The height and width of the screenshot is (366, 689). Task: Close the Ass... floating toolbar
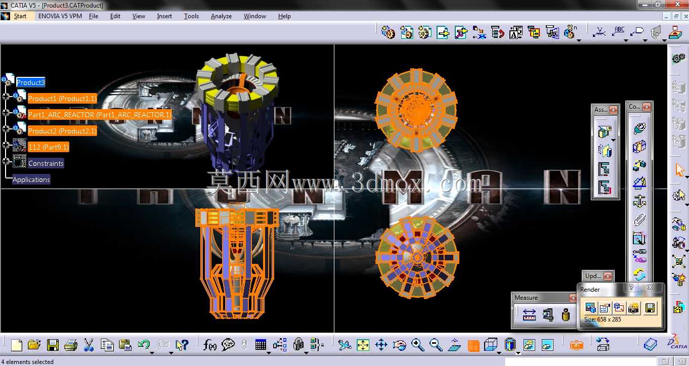click(x=613, y=110)
